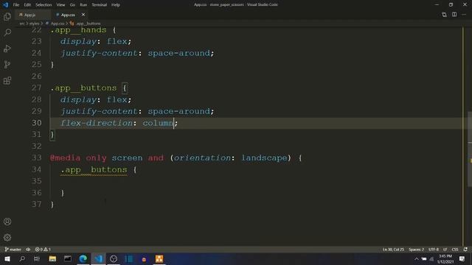Open the Selection menu
The width and height of the screenshot is (472, 265).
(44, 5)
